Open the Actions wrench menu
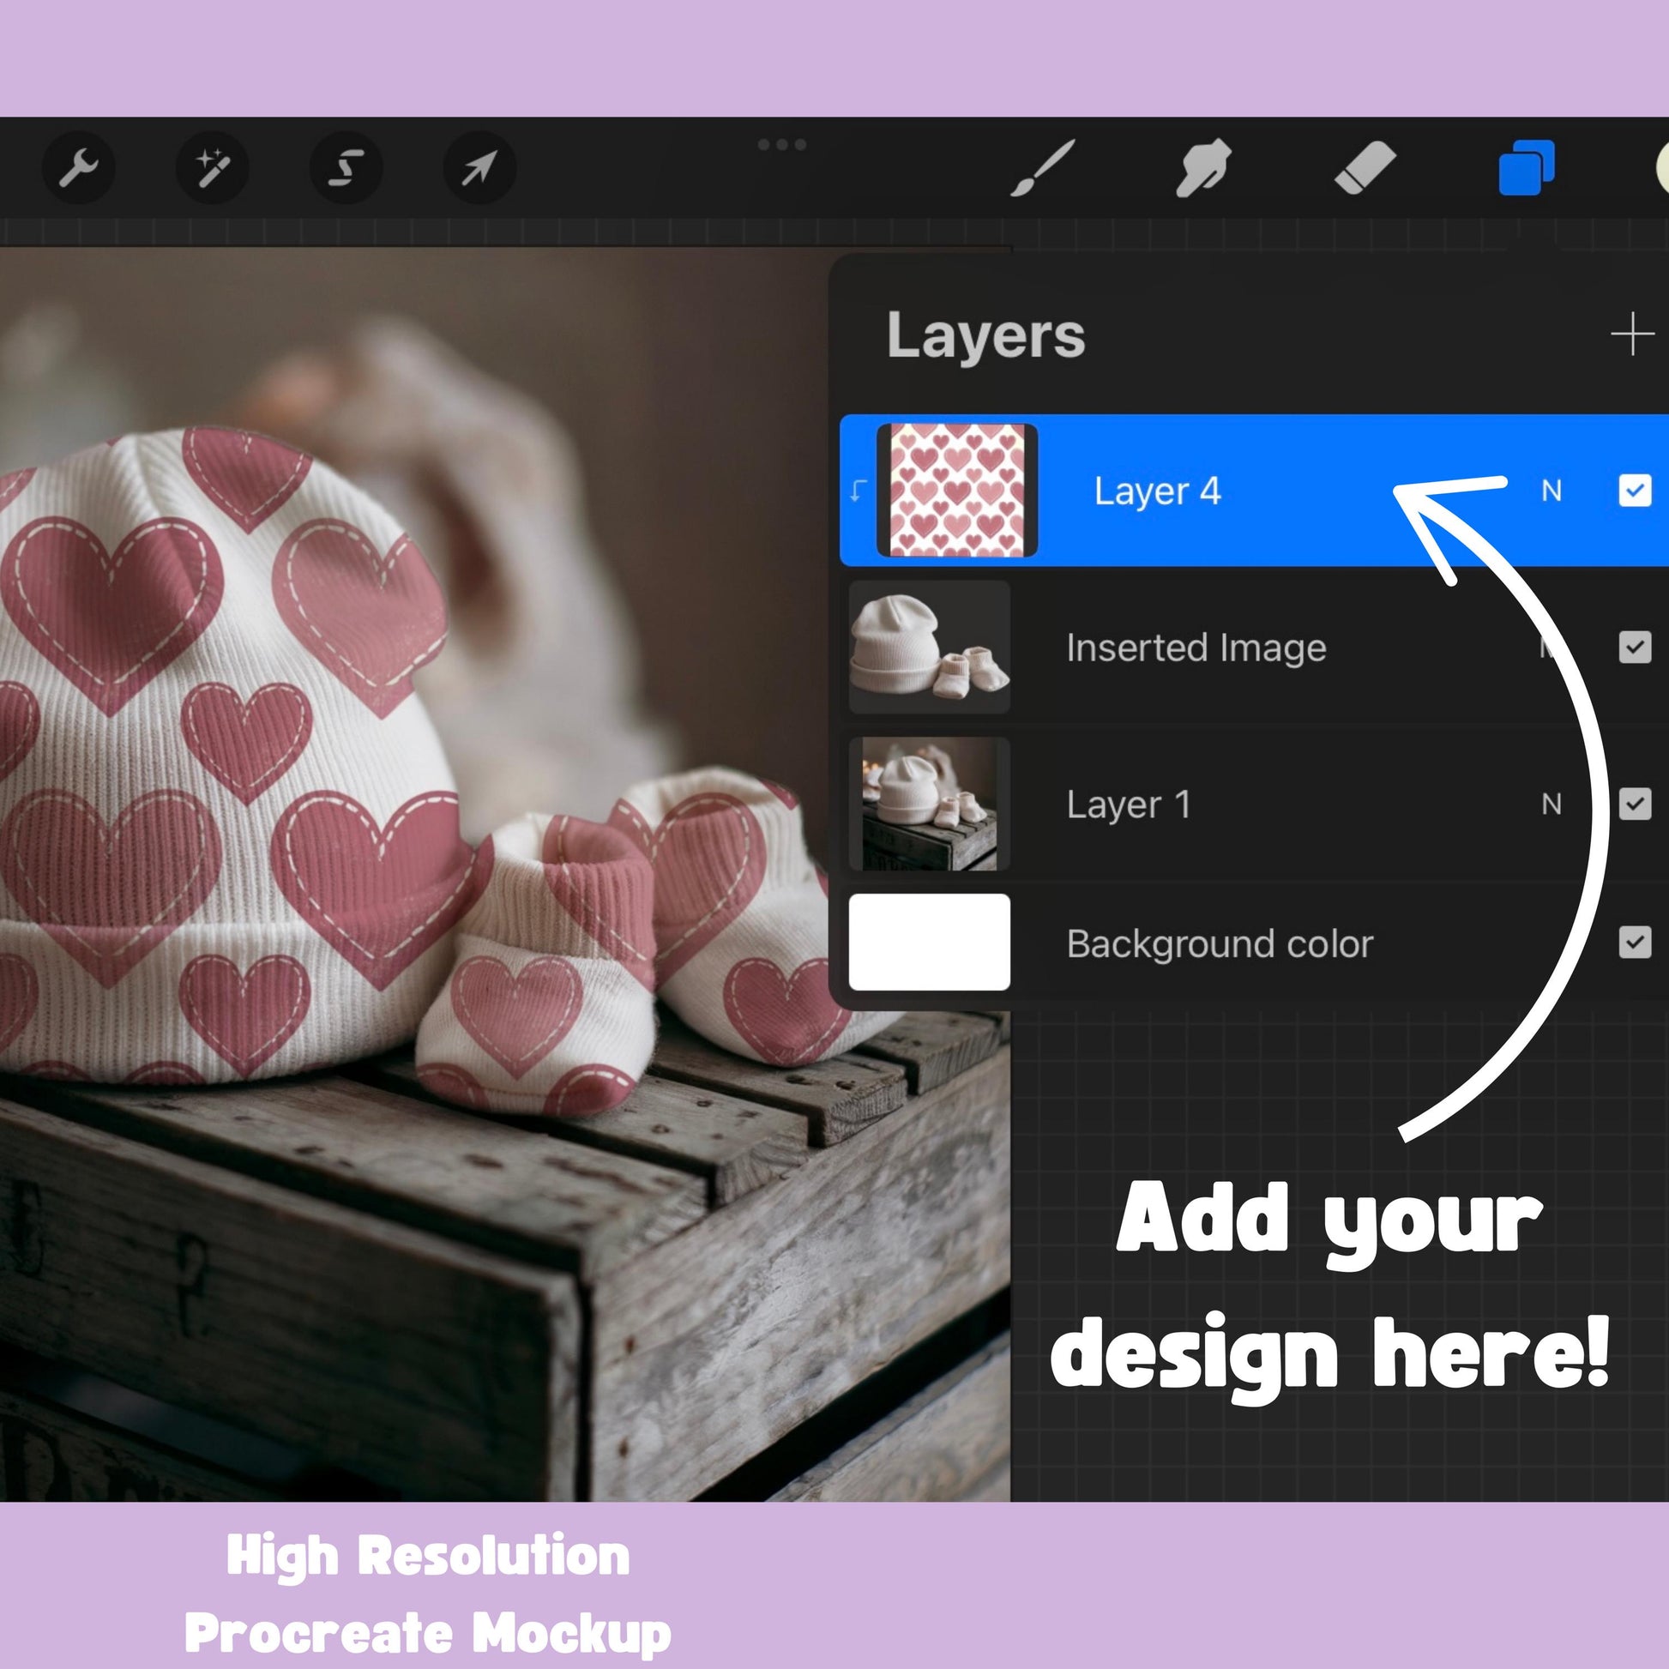The height and width of the screenshot is (1669, 1669). click(x=78, y=167)
